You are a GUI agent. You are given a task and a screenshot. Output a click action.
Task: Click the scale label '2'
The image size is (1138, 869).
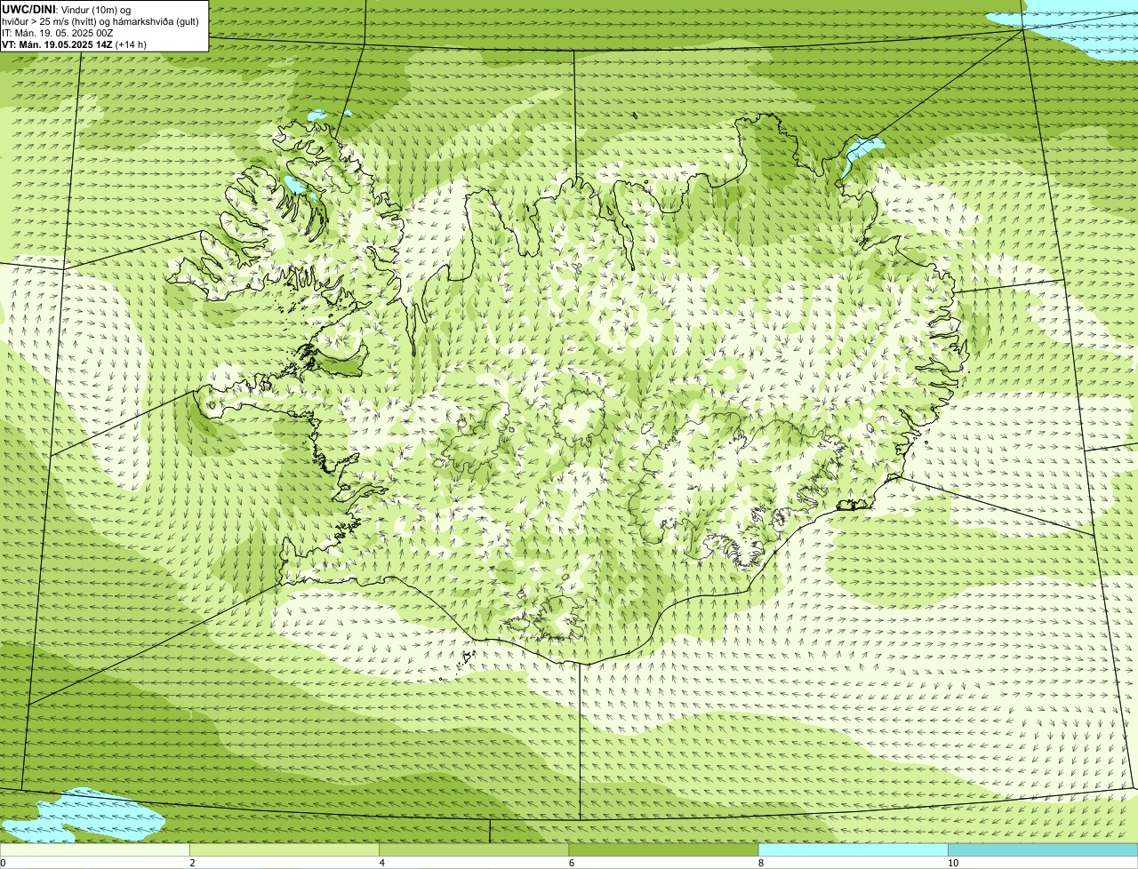[x=192, y=863]
